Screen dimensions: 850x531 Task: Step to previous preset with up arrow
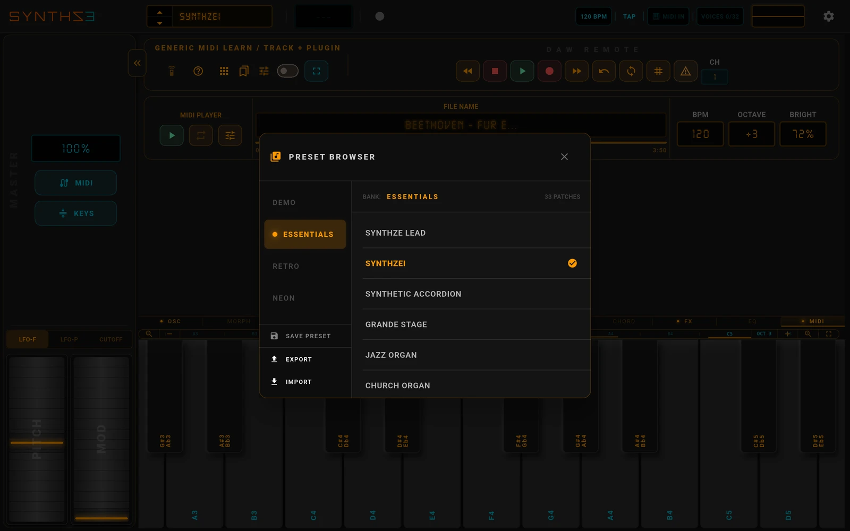point(159,12)
